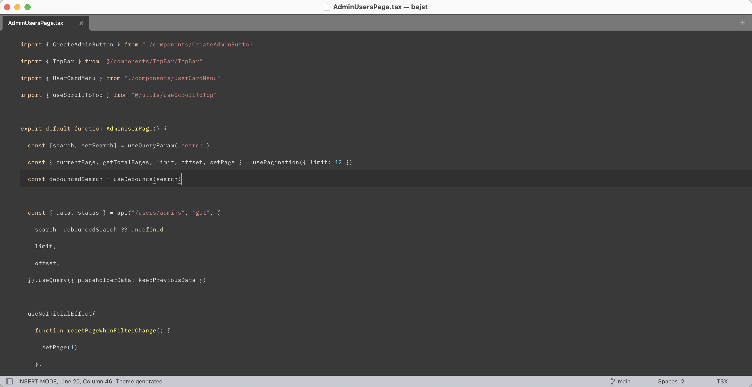Open the main branch indicator

624,381
